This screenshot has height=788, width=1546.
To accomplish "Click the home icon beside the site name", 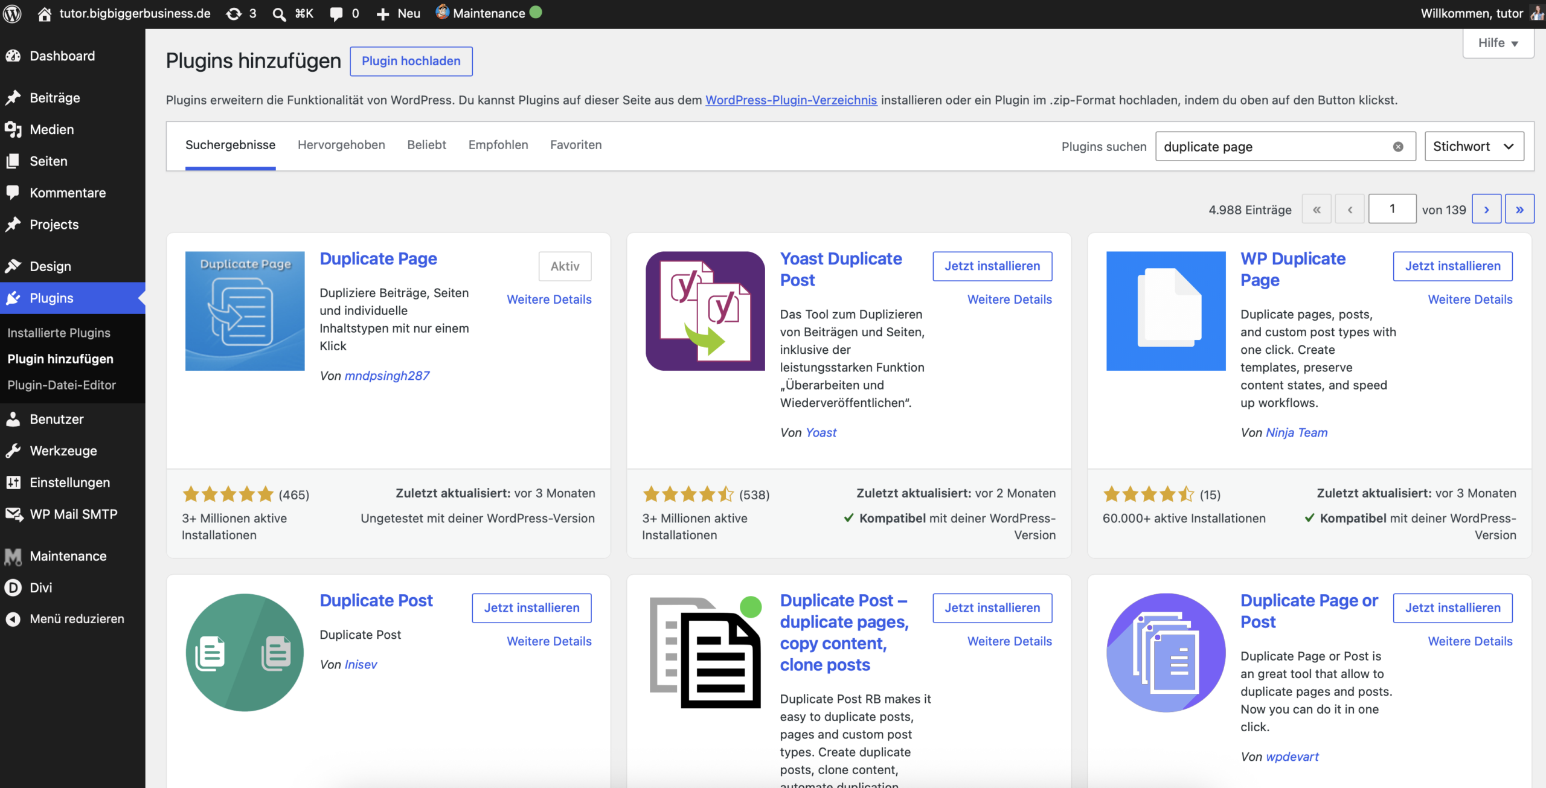I will [44, 14].
